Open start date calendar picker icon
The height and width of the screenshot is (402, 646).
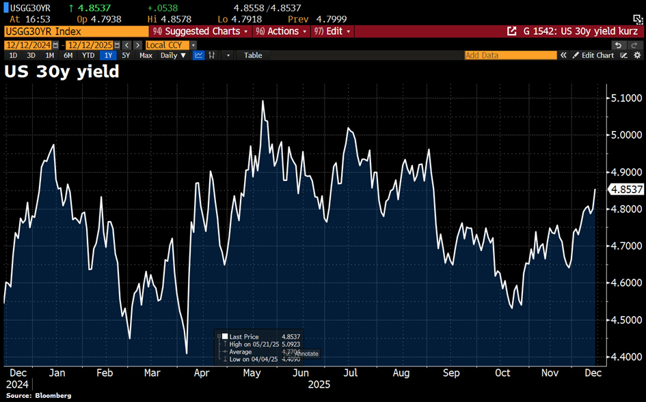click(x=55, y=45)
